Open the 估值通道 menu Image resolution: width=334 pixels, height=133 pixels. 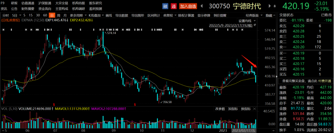(28, 3)
